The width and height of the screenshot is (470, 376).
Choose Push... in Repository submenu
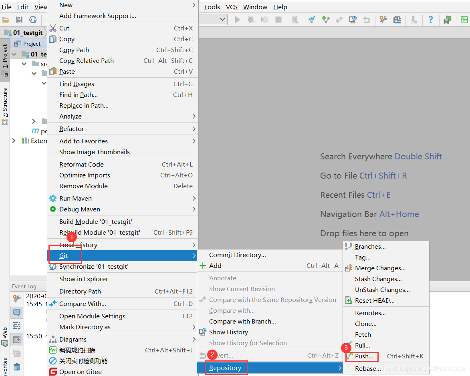[x=386, y=356]
